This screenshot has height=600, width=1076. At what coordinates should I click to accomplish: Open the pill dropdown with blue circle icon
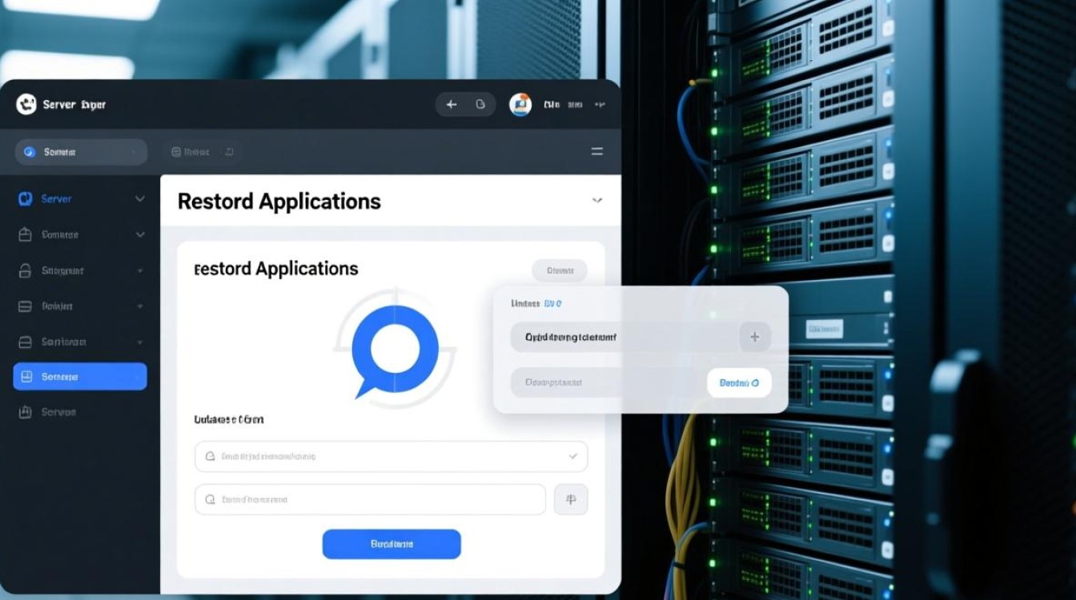pyautogui.click(x=81, y=152)
